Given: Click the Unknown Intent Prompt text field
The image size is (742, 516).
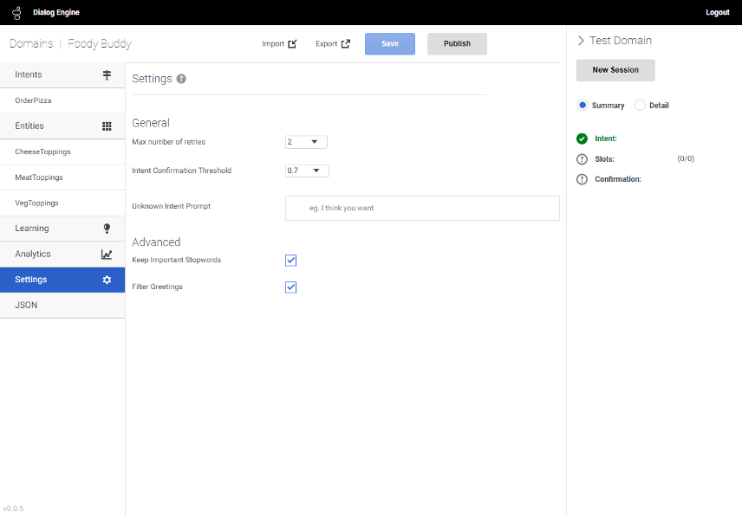Looking at the screenshot, I should coord(422,208).
